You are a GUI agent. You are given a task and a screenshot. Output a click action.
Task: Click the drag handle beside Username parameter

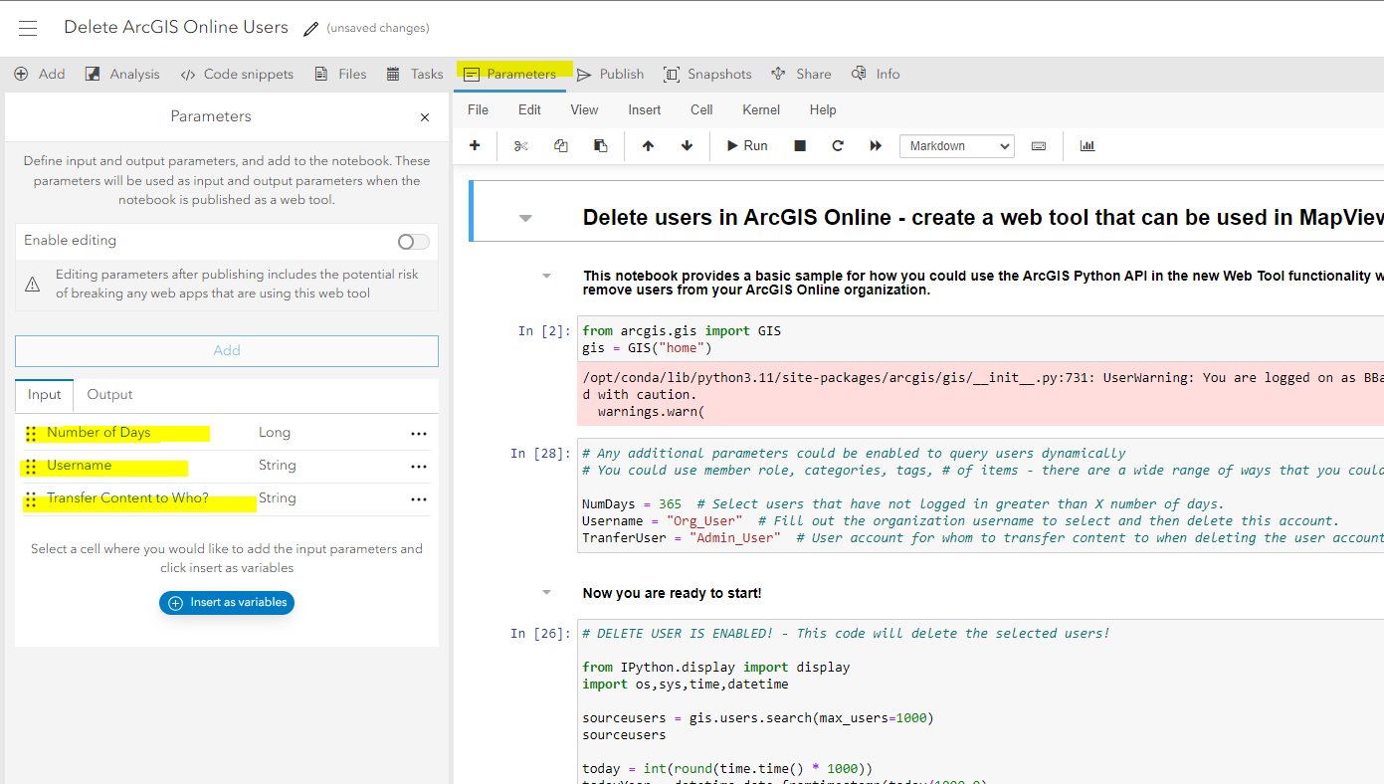coord(31,466)
